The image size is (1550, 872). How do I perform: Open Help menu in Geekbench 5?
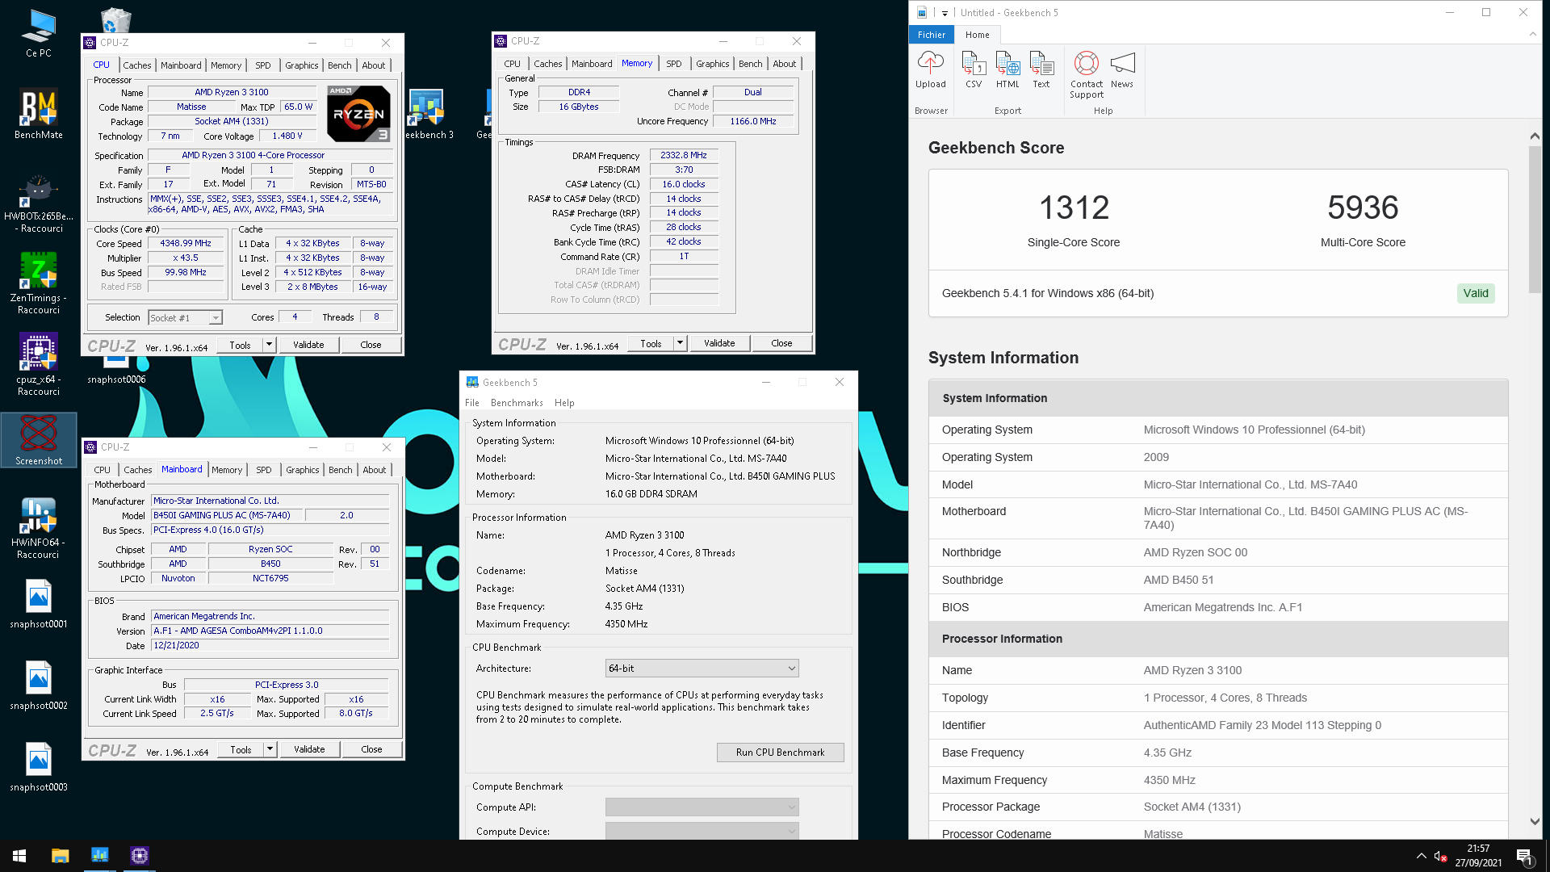point(564,403)
